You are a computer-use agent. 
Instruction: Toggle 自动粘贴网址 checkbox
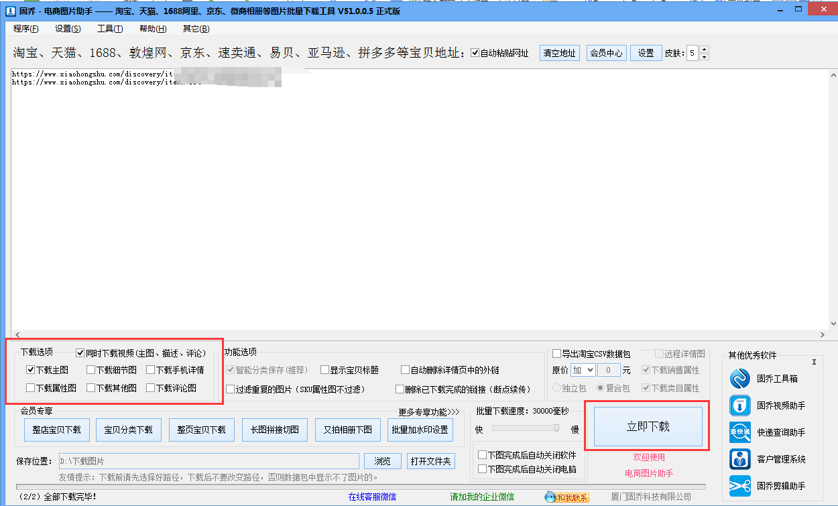coord(475,54)
